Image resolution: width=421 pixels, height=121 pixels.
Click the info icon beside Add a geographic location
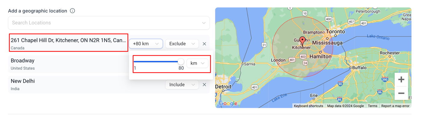72,11
